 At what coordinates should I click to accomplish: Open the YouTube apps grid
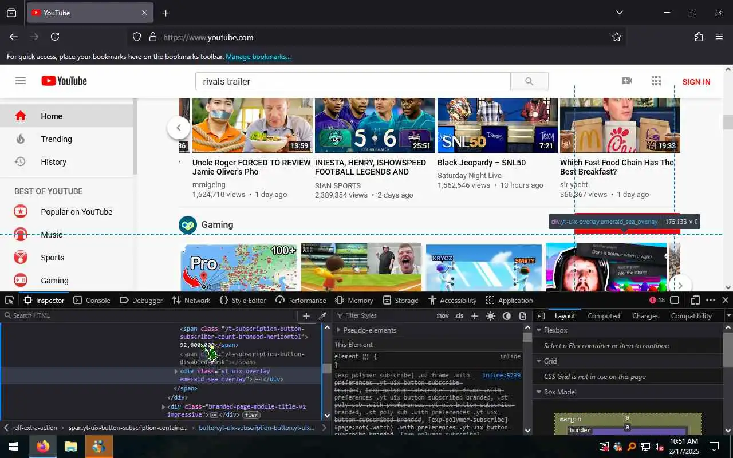click(656, 81)
